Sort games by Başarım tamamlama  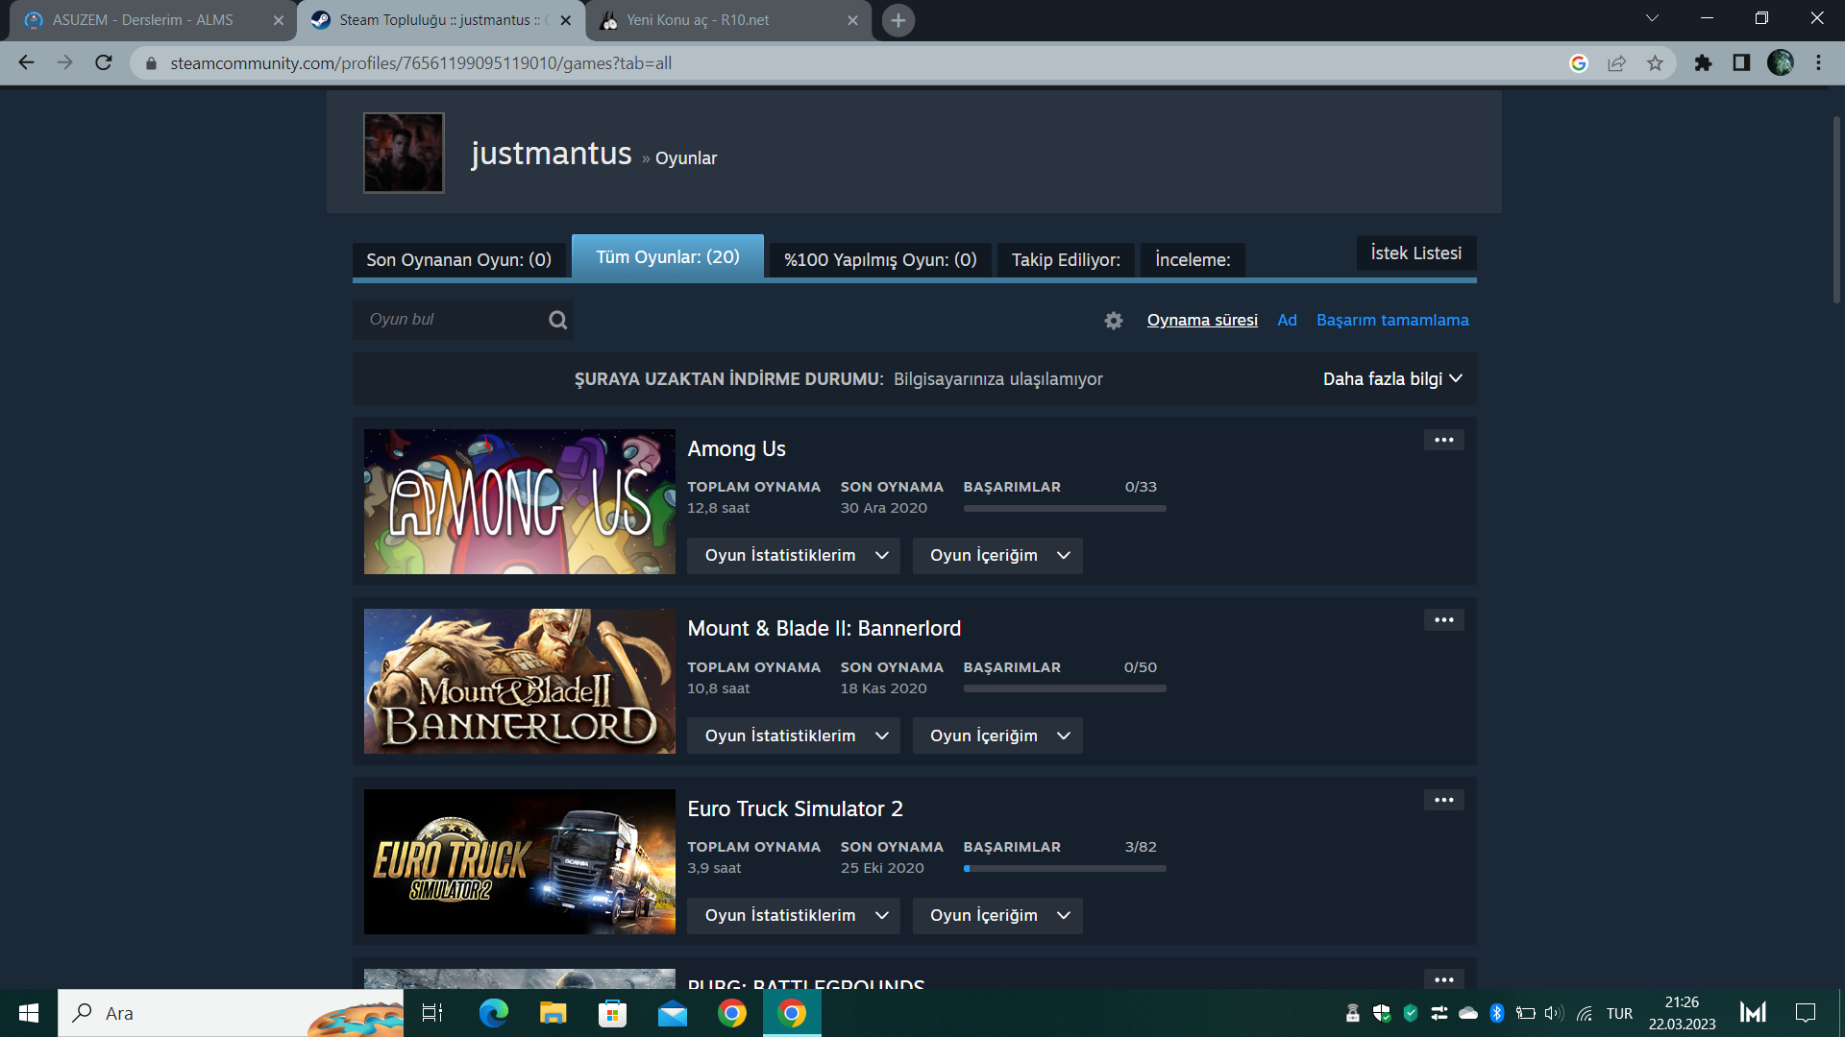1392,321
